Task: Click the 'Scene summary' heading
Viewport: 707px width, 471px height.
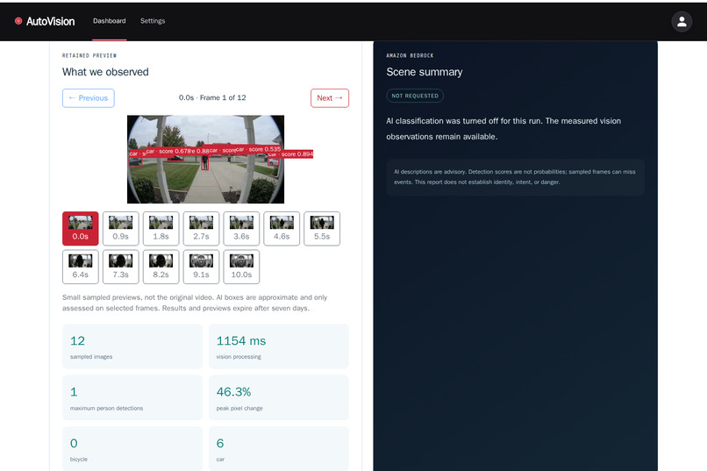Action: [425, 72]
